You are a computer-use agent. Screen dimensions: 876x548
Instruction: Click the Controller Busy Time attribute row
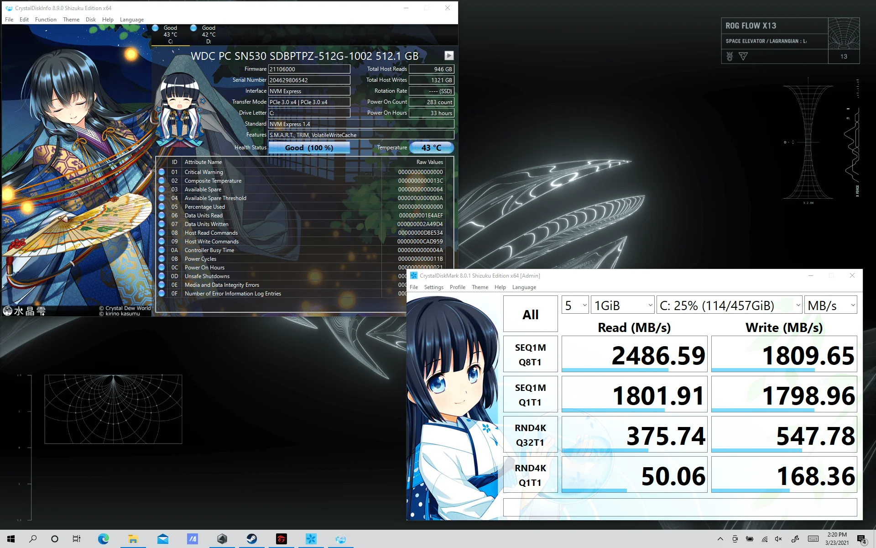pyautogui.click(x=301, y=250)
